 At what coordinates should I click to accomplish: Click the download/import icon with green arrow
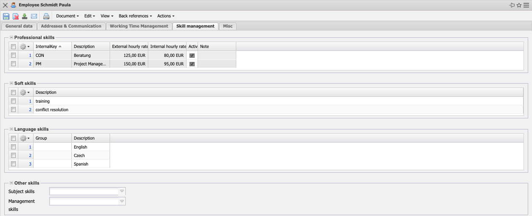pyautogui.click(x=25, y=16)
